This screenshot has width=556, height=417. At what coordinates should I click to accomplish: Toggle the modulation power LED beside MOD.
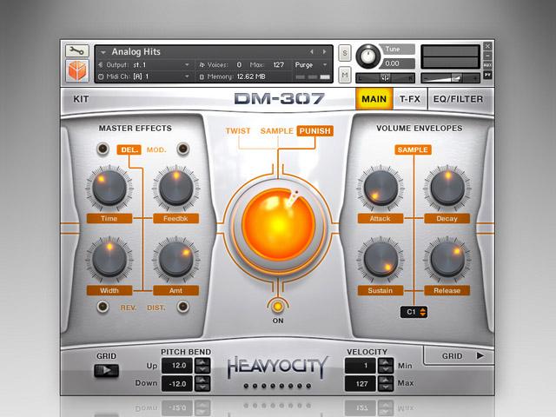(x=183, y=149)
